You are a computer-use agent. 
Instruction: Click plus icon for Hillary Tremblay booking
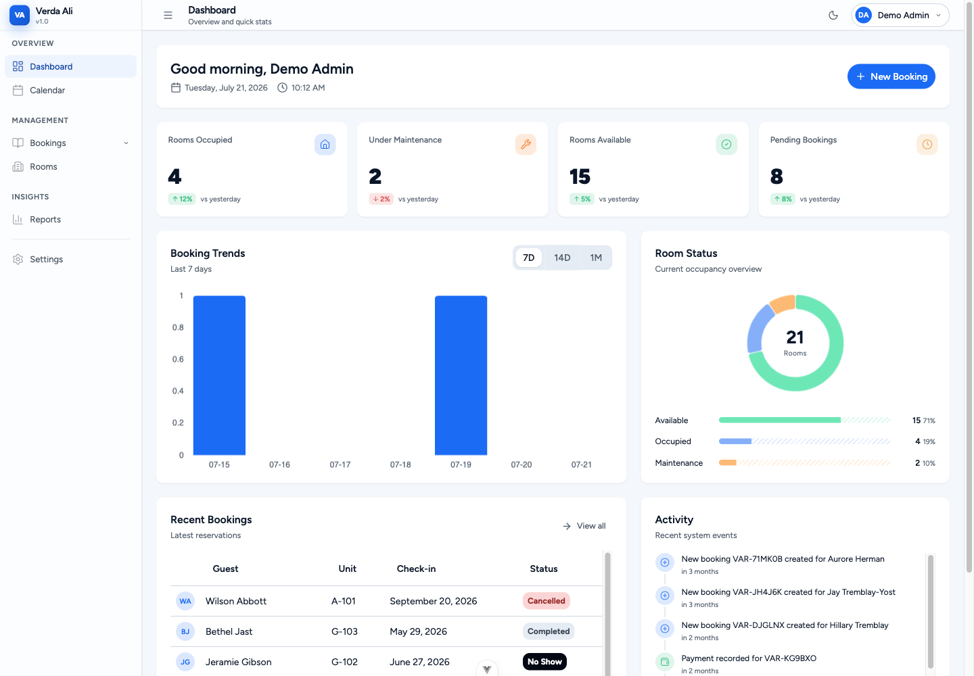[x=665, y=629]
